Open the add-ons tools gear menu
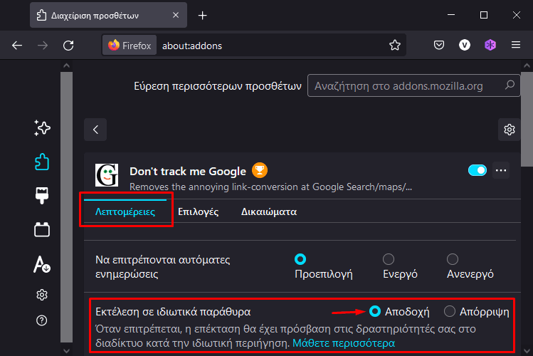The width and height of the screenshot is (533, 356). 510,130
